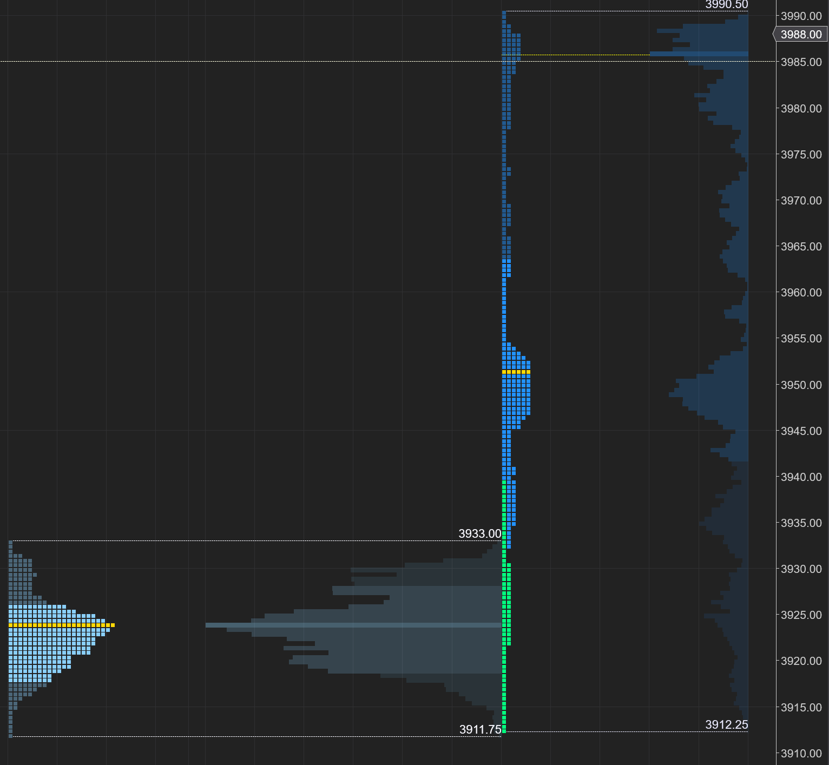Click the 3965.00 price axis label
The height and width of the screenshot is (765, 829).
801,247
